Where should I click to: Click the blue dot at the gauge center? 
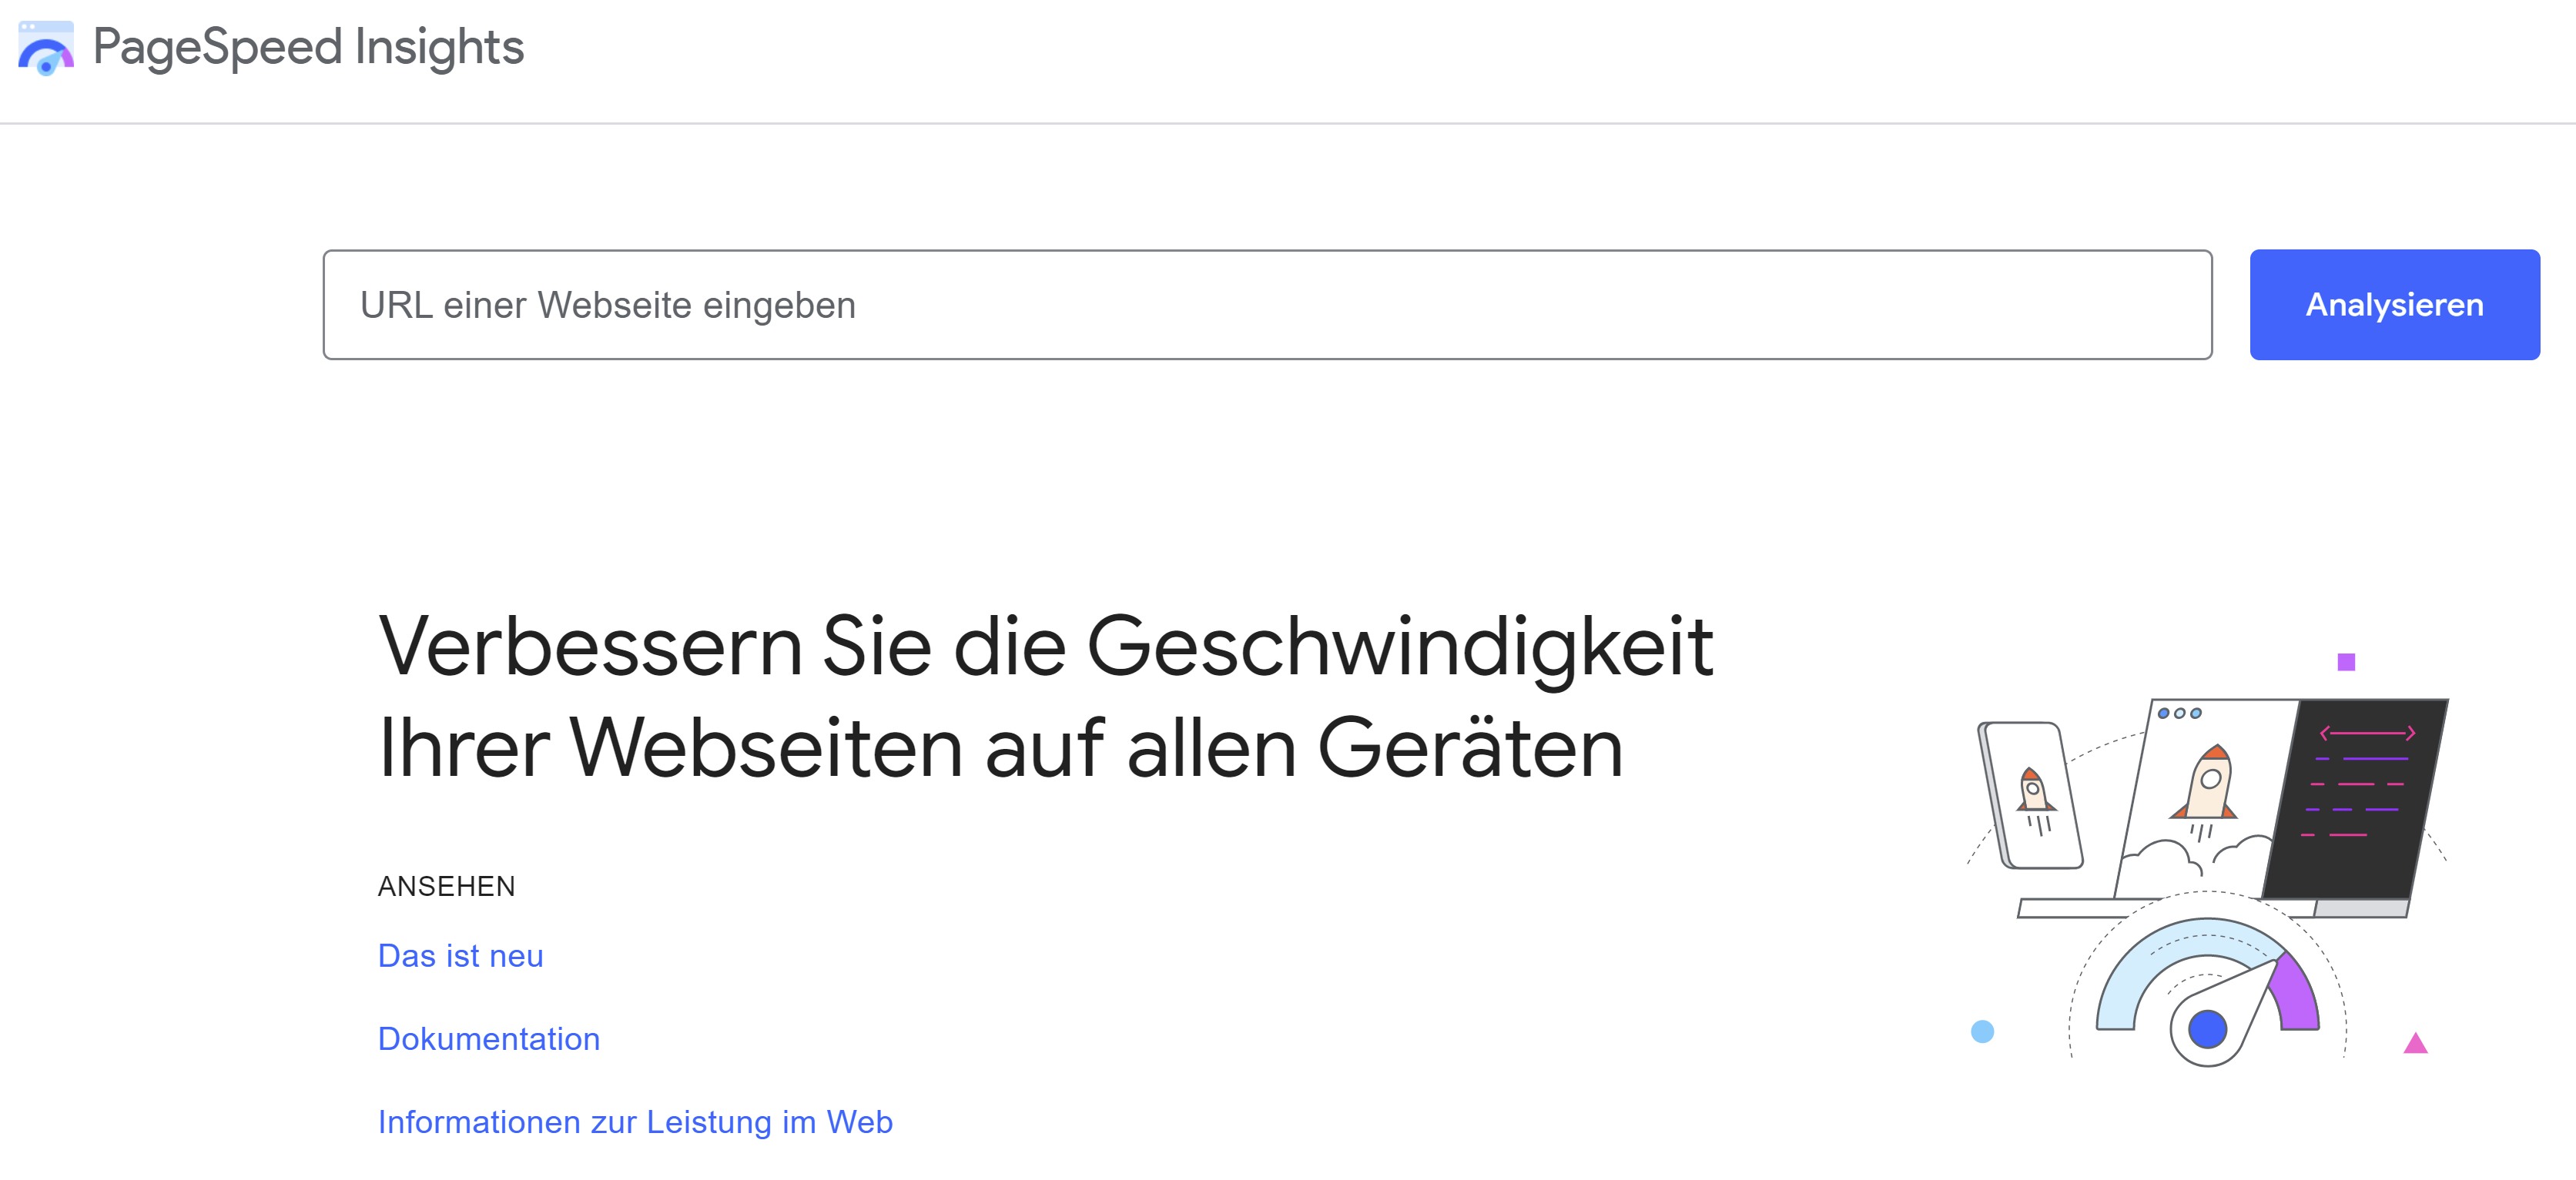coord(2209,1029)
